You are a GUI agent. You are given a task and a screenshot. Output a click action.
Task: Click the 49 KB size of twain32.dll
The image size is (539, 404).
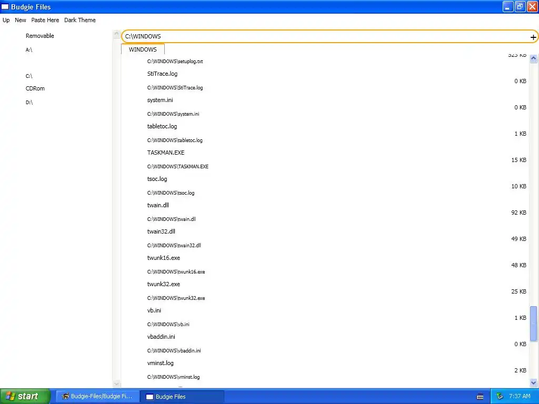point(518,239)
